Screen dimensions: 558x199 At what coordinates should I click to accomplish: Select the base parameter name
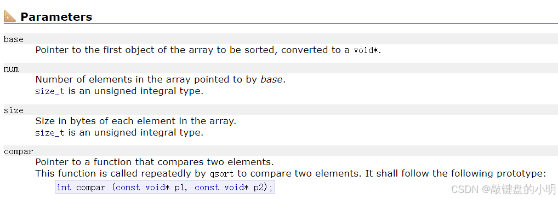[x=14, y=39]
